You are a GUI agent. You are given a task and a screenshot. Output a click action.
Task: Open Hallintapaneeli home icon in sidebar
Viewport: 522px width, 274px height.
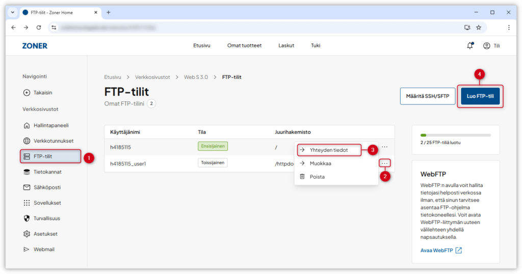27,125
